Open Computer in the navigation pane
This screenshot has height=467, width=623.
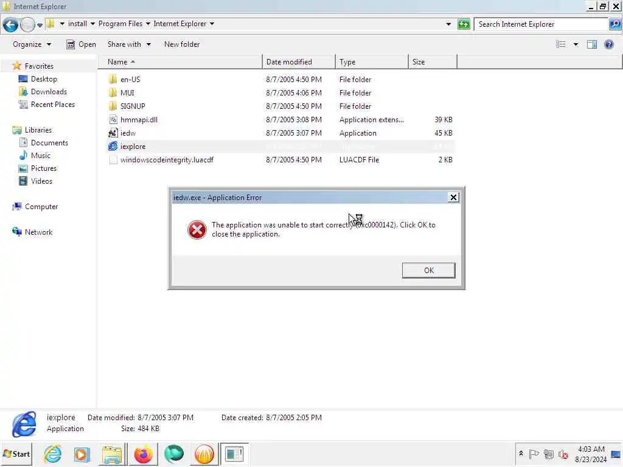click(41, 207)
